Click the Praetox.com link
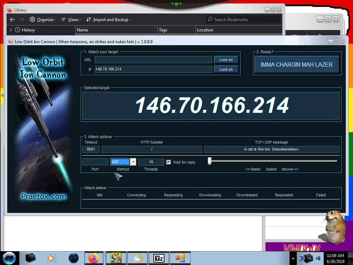The image size is (353, 265). pyautogui.click(x=44, y=196)
